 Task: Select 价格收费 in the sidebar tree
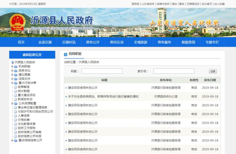24,120
